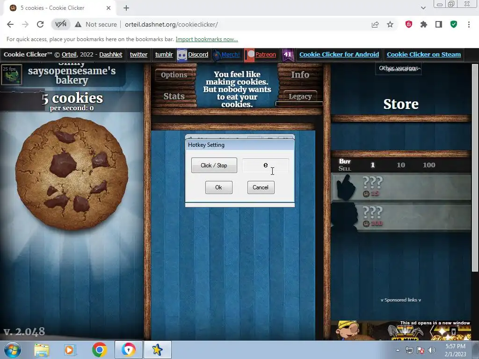
Task: Cancel the Hotkey Setting dialog
Action: [x=261, y=187]
